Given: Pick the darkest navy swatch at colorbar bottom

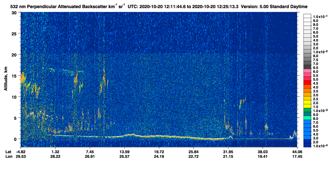Looking at the screenshot, I should (307, 145).
